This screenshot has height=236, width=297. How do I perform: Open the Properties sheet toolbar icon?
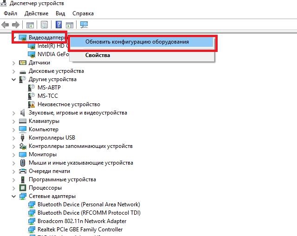point(44,25)
